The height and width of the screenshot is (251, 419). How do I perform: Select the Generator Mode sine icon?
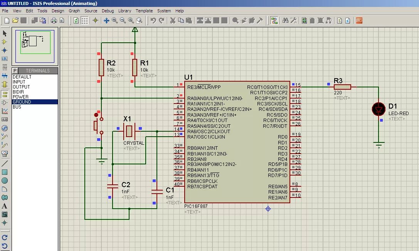5,128
